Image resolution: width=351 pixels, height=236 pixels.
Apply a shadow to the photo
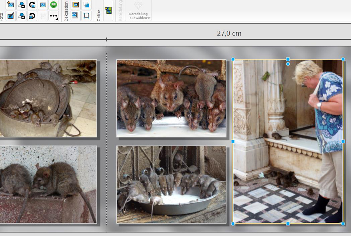[x=76, y=16]
